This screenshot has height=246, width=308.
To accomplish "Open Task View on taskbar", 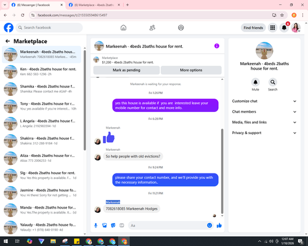I will [x=17, y=241].
